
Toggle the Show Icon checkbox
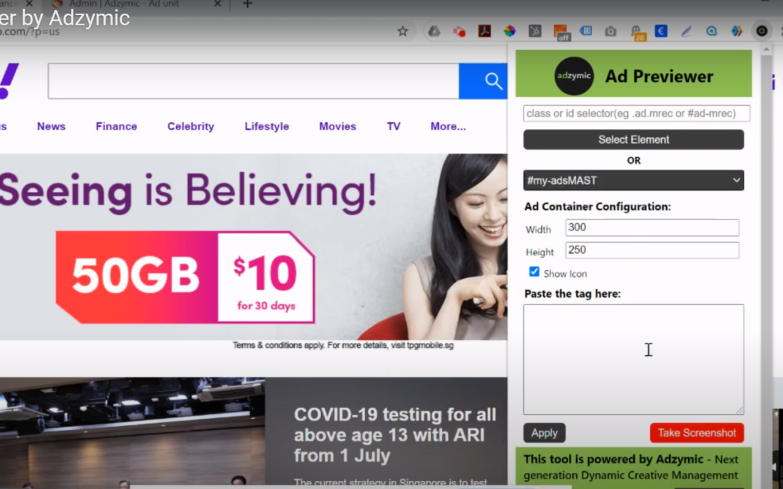coord(534,271)
